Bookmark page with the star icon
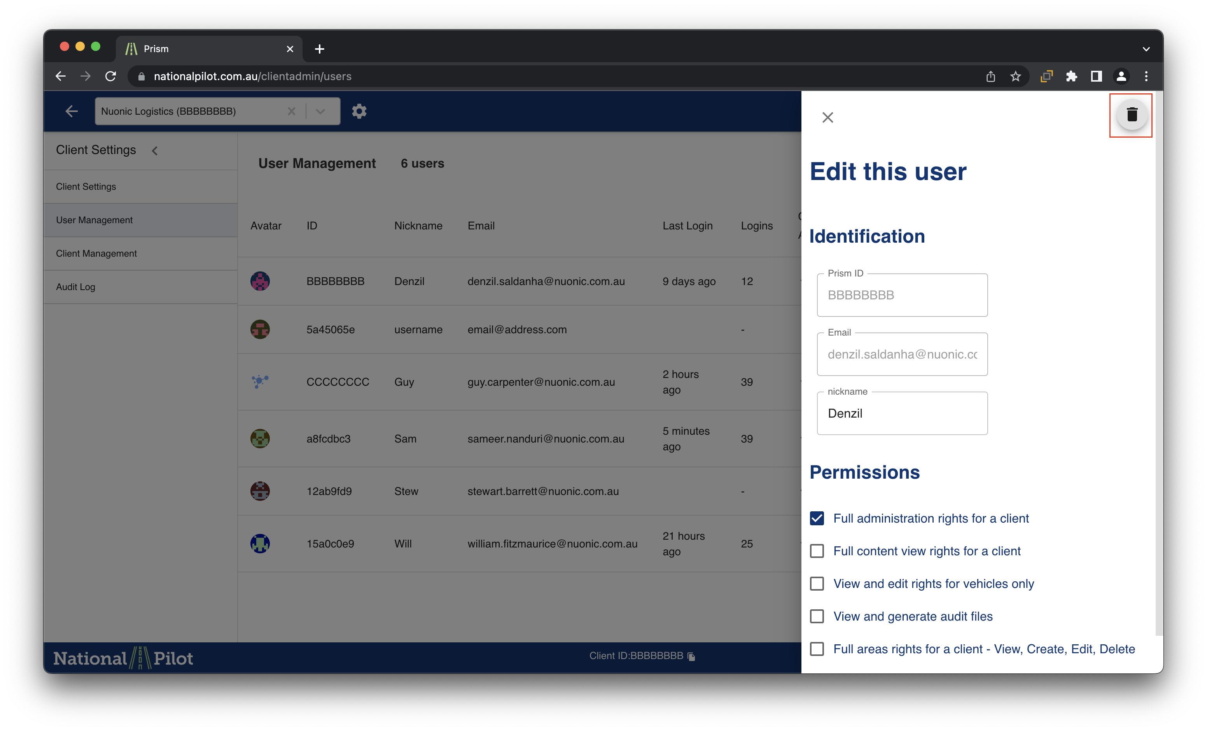 tap(1015, 77)
